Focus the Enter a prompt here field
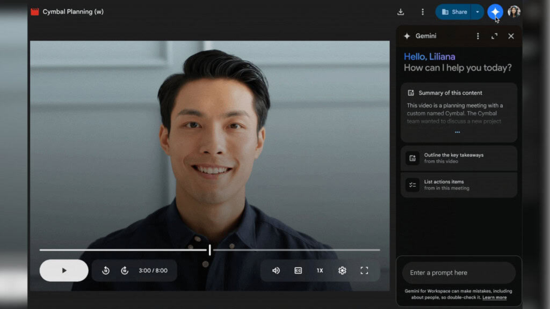550x309 pixels. 459,273
